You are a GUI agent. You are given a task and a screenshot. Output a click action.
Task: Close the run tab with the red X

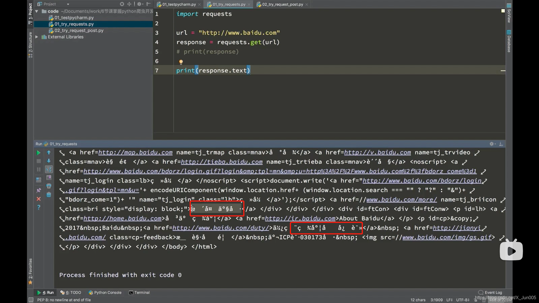[38, 199]
